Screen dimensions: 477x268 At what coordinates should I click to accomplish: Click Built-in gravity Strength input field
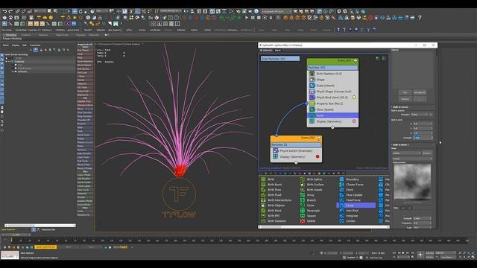(x=420, y=115)
